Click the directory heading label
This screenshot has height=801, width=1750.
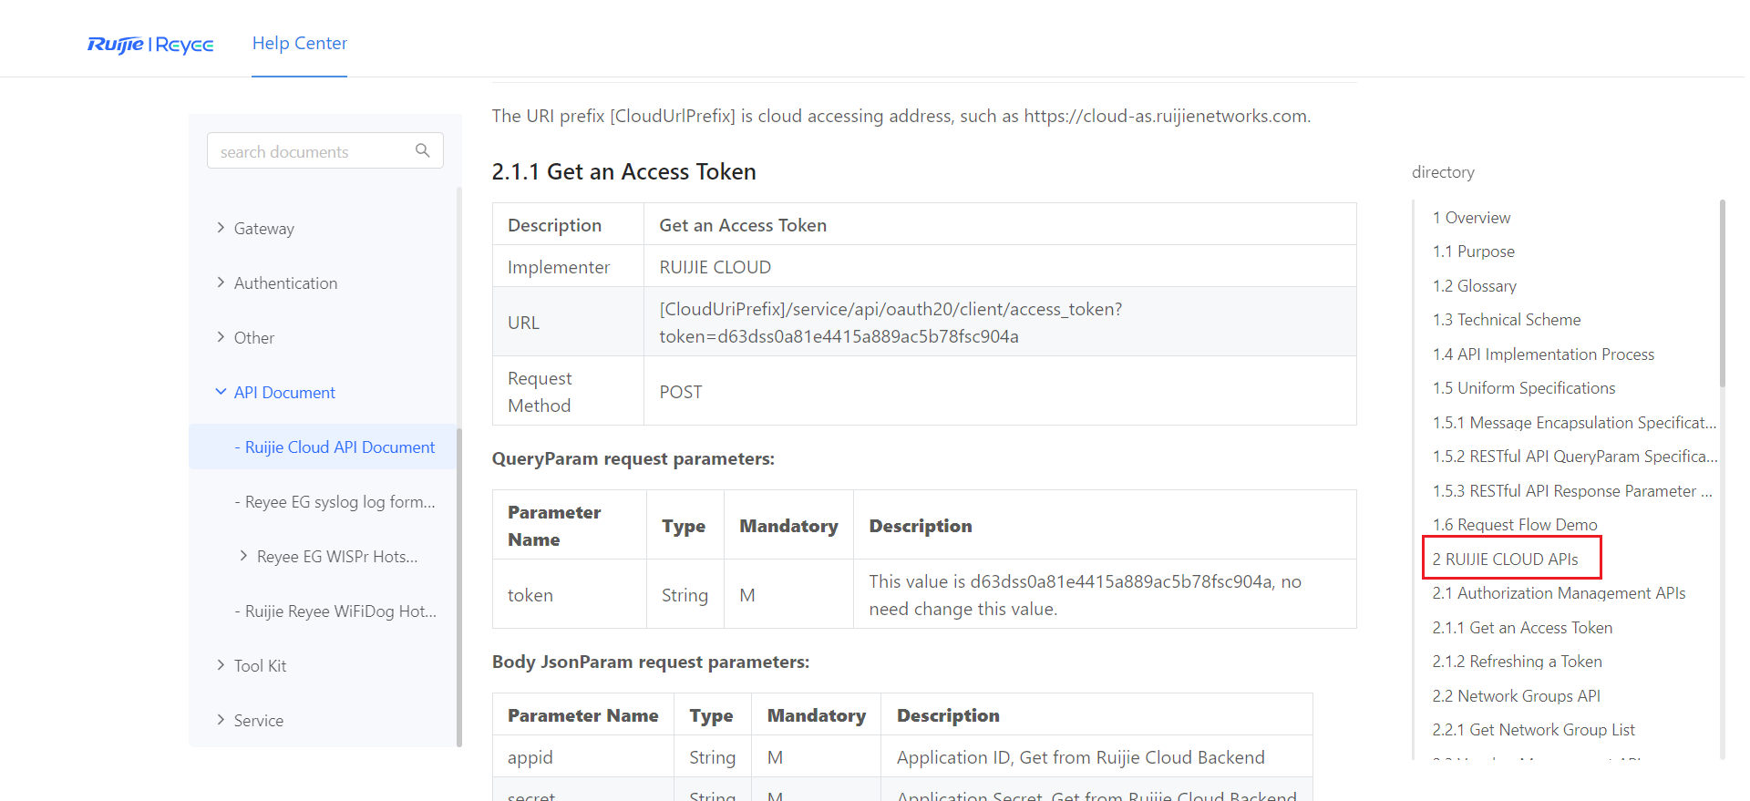[x=1443, y=172]
